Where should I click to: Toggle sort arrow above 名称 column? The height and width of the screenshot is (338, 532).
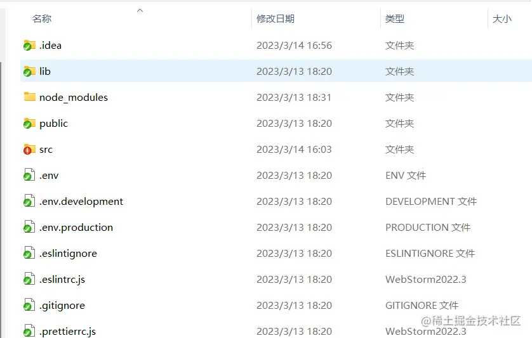[x=140, y=11]
